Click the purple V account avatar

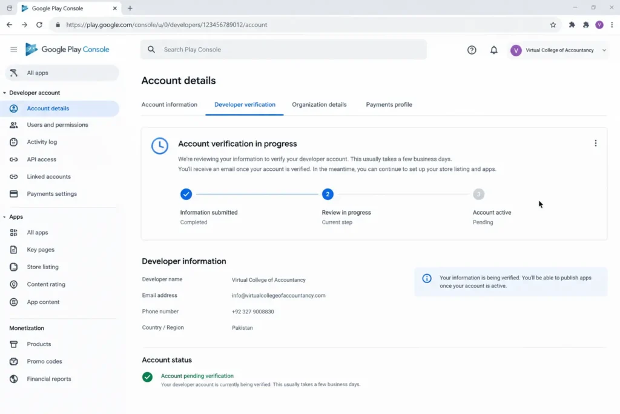pos(516,50)
